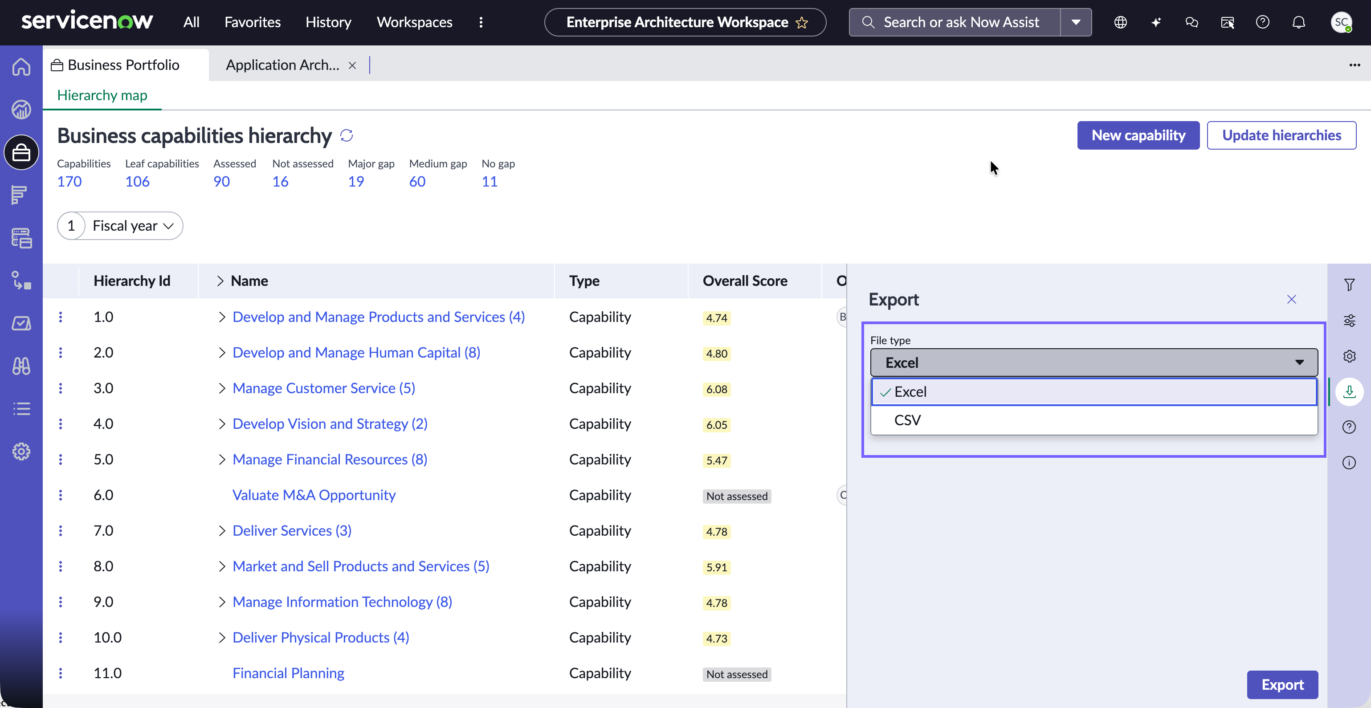
Task: Switch to Application Arch... tab
Action: point(282,65)
